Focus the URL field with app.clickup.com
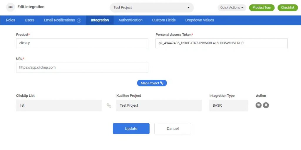 [x=82, y=67]
